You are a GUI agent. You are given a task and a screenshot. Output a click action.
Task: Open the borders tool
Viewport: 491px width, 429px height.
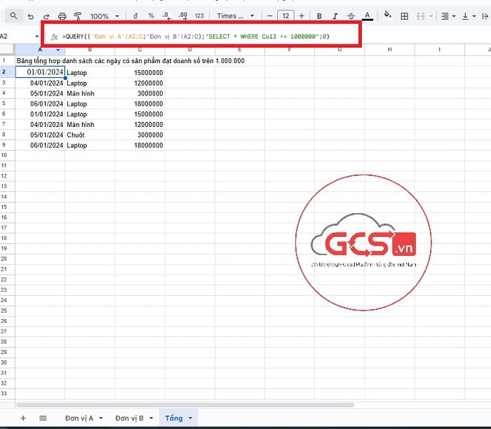[405, 15]
